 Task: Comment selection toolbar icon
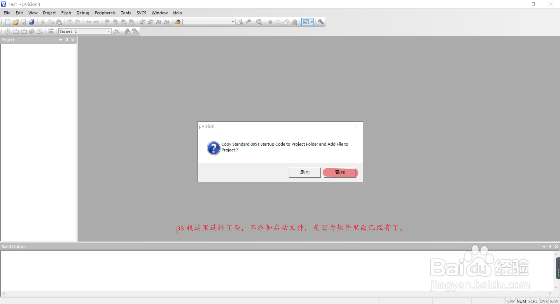pyautogui.click(x=159, y=22)
